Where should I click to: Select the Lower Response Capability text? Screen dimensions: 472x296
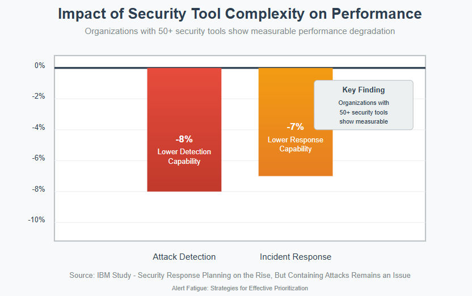tap(295, 145)
